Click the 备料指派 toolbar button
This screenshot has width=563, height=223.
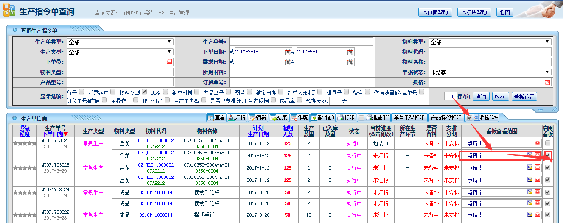[x=323, y=117]
